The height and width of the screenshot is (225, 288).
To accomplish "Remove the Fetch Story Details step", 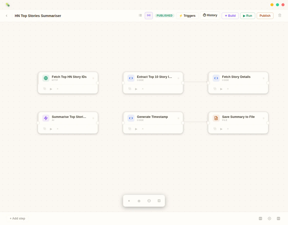I will [x=228, y=89].
